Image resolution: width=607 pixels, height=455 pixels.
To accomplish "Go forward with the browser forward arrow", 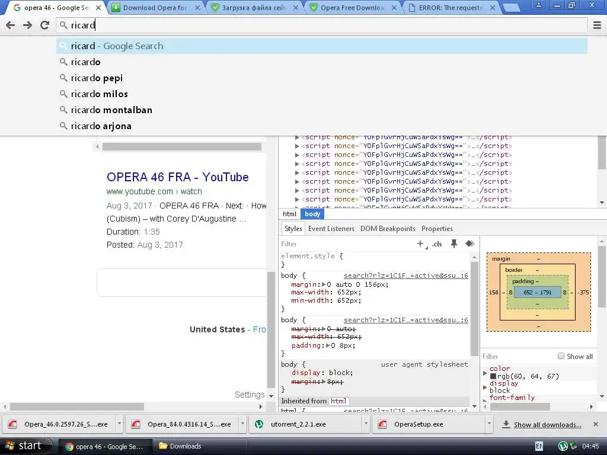I will (x=27, y=25).
